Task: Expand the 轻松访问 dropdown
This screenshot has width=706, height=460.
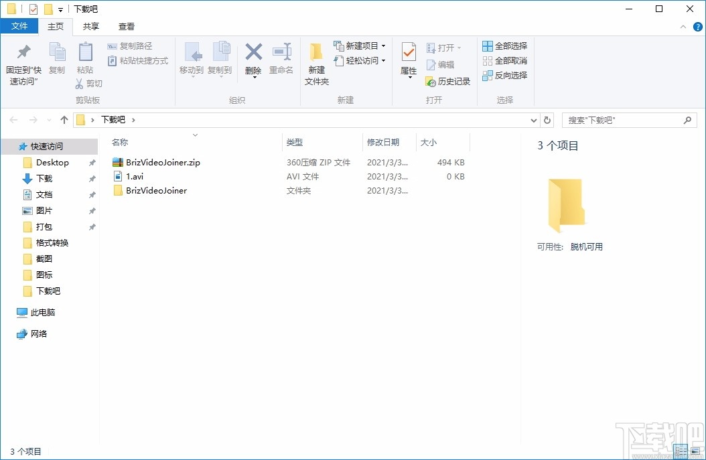Action: (382, 60)
